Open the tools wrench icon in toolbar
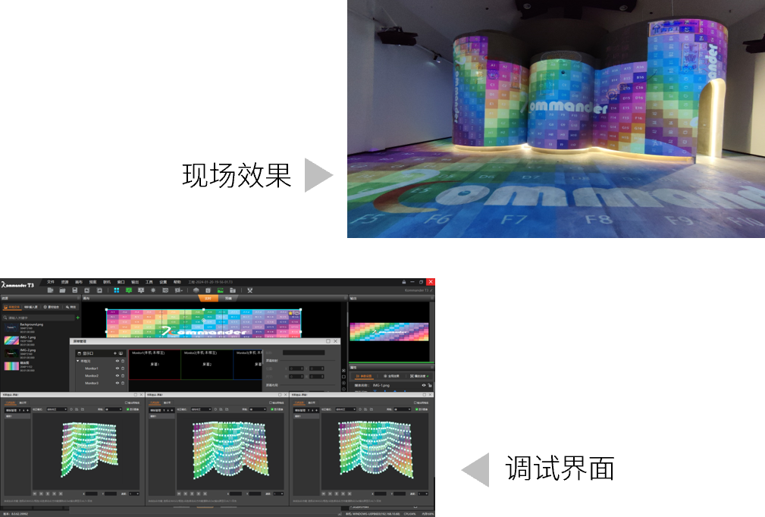This screenshot has width=765, height=517. click(x=250, y=290)
